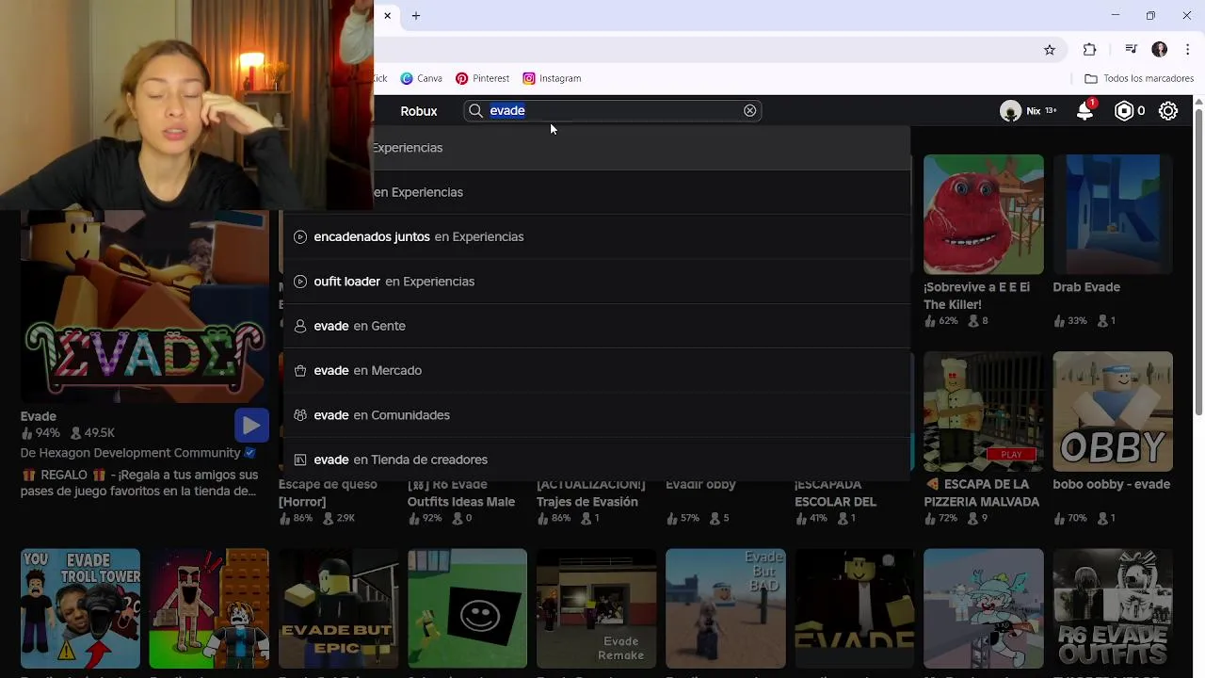Open the Drab Evade game thumbnail
The image size is (1205, 678).
(x=1113, y=214)
